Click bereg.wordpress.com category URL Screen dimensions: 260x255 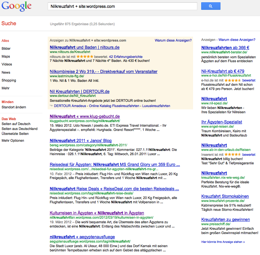point(89,145)
